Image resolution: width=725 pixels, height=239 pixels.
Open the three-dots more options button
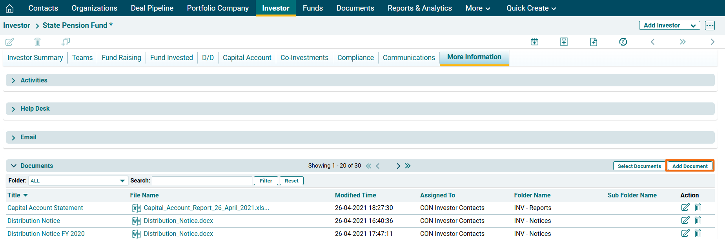(x=710, y=26)
